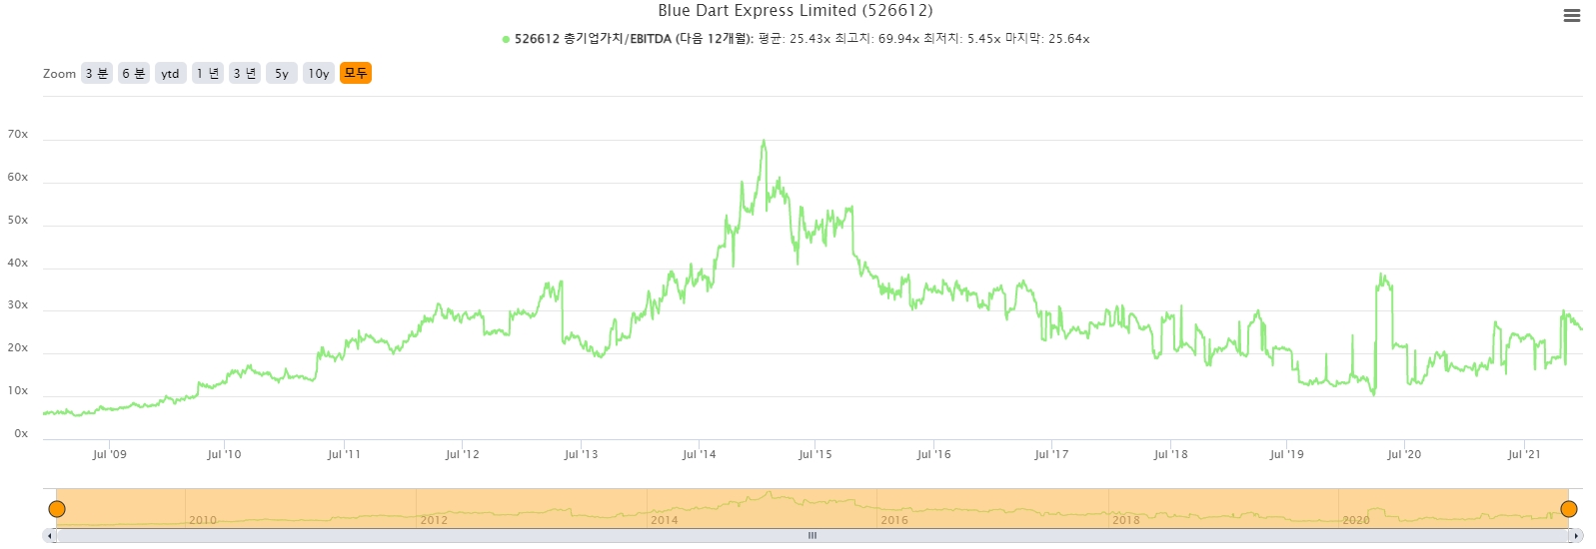
Task: Switch zoom to 10y
Action: click(x=319, y=73)
